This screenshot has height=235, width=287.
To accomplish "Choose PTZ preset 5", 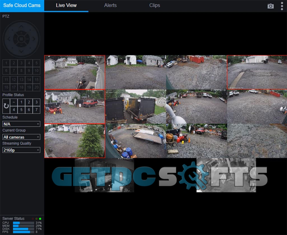I will (36, 63).
